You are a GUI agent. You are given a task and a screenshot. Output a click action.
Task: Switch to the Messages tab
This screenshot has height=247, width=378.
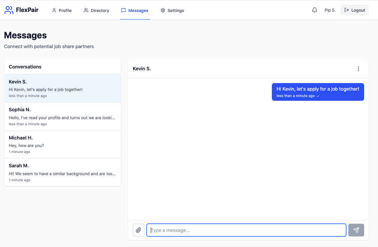pyautogui.click(x=135, y=11)
